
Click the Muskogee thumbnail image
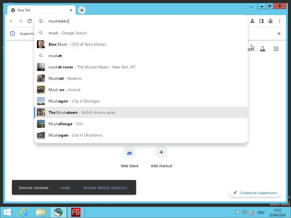41,135
